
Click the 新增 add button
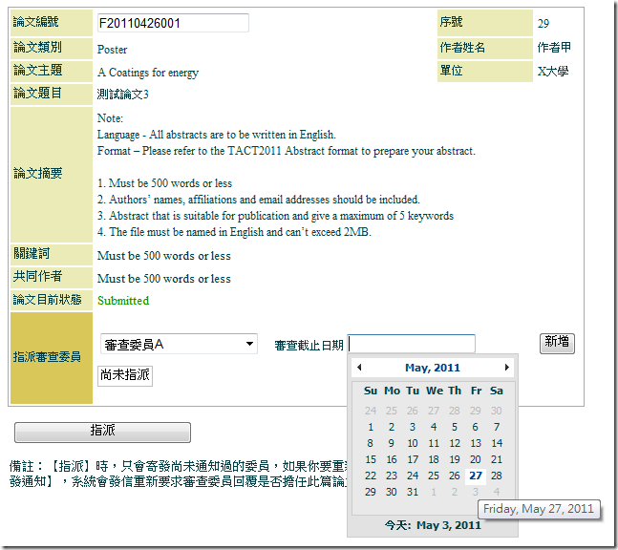pyautogui.click(x=557, y=343)
